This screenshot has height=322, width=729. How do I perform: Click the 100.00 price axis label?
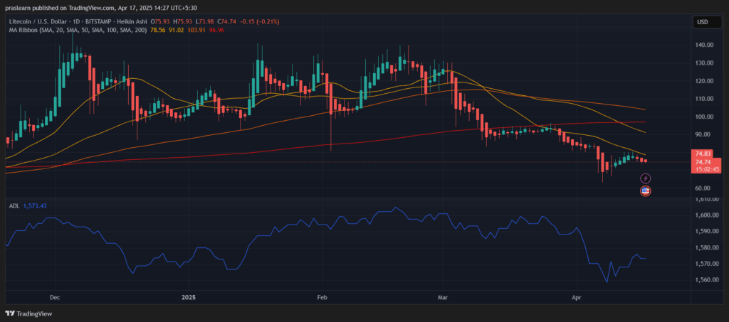point(705,117)
